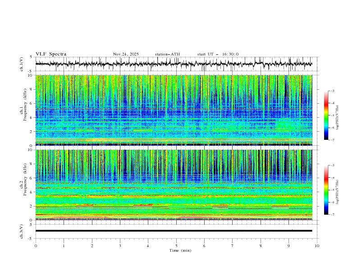Click the Time (min) axis label

tap(179, 250)
